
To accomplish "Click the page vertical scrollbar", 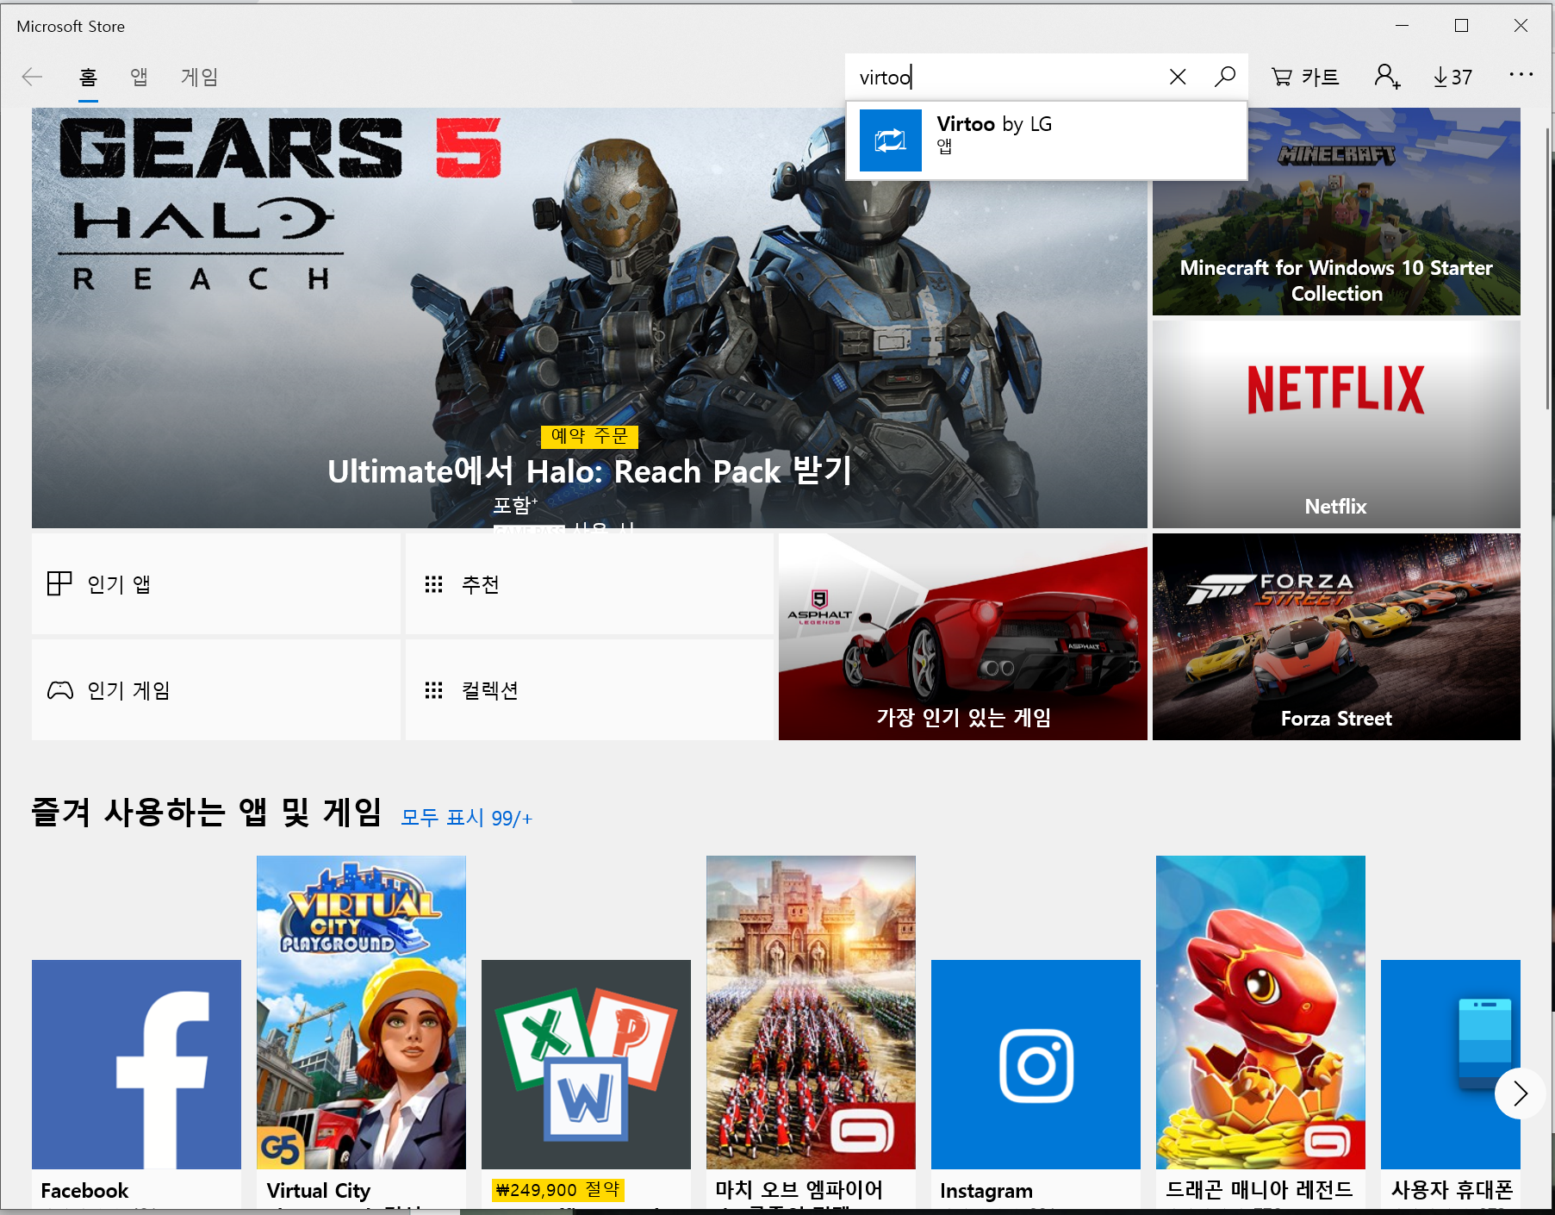I will (x=1548, y=267).
